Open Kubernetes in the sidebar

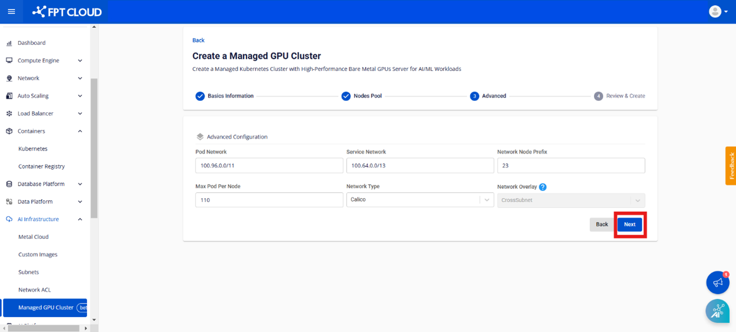click(x=33, y=149)
